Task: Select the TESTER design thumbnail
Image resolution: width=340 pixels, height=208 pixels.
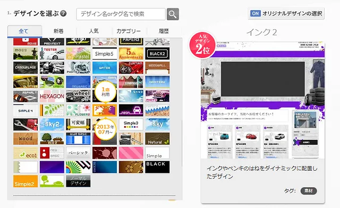Action: [x=52, y=53]
